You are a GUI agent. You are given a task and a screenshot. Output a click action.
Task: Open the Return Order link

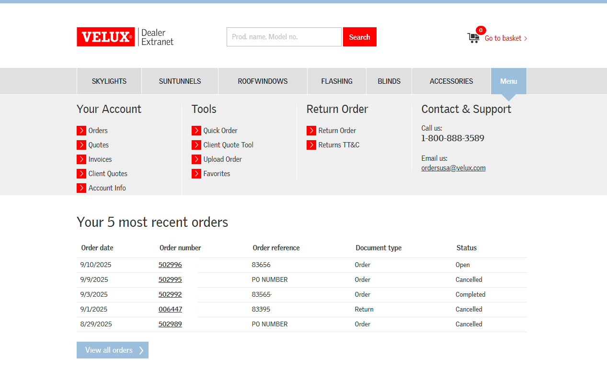tap(337, 131)
